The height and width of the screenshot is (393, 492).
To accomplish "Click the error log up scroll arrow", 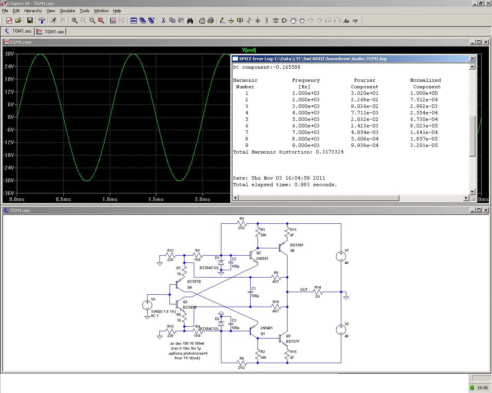I will point(472,66).
